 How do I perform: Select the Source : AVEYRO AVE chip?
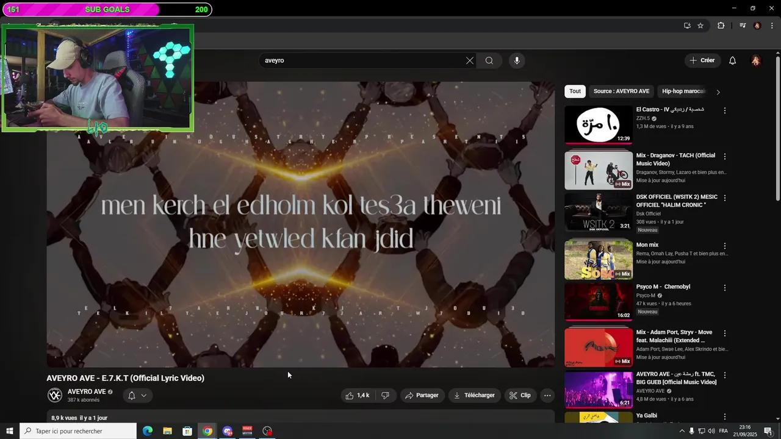click(x=621, y=91)
